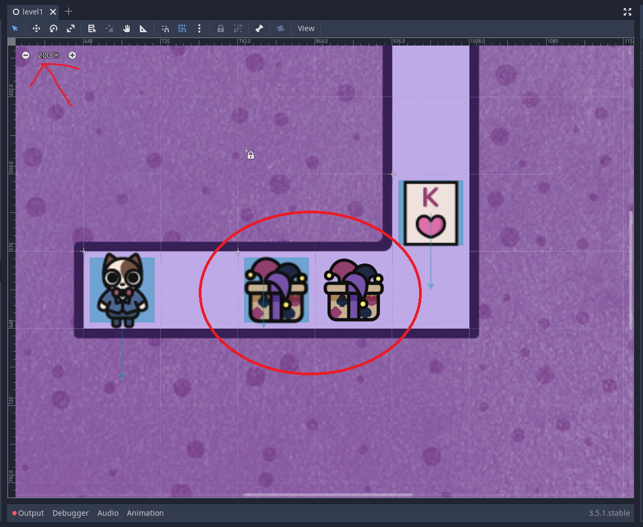Viewport: 643px width, 527px height.
Task: Activate the Move Mode tool
Action: coord(36,28)
